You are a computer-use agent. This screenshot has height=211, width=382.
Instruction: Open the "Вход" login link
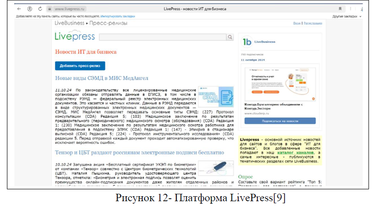297,23
